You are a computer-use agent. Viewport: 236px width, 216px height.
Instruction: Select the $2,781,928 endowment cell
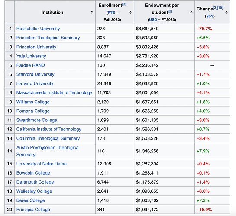click(164, 56)
